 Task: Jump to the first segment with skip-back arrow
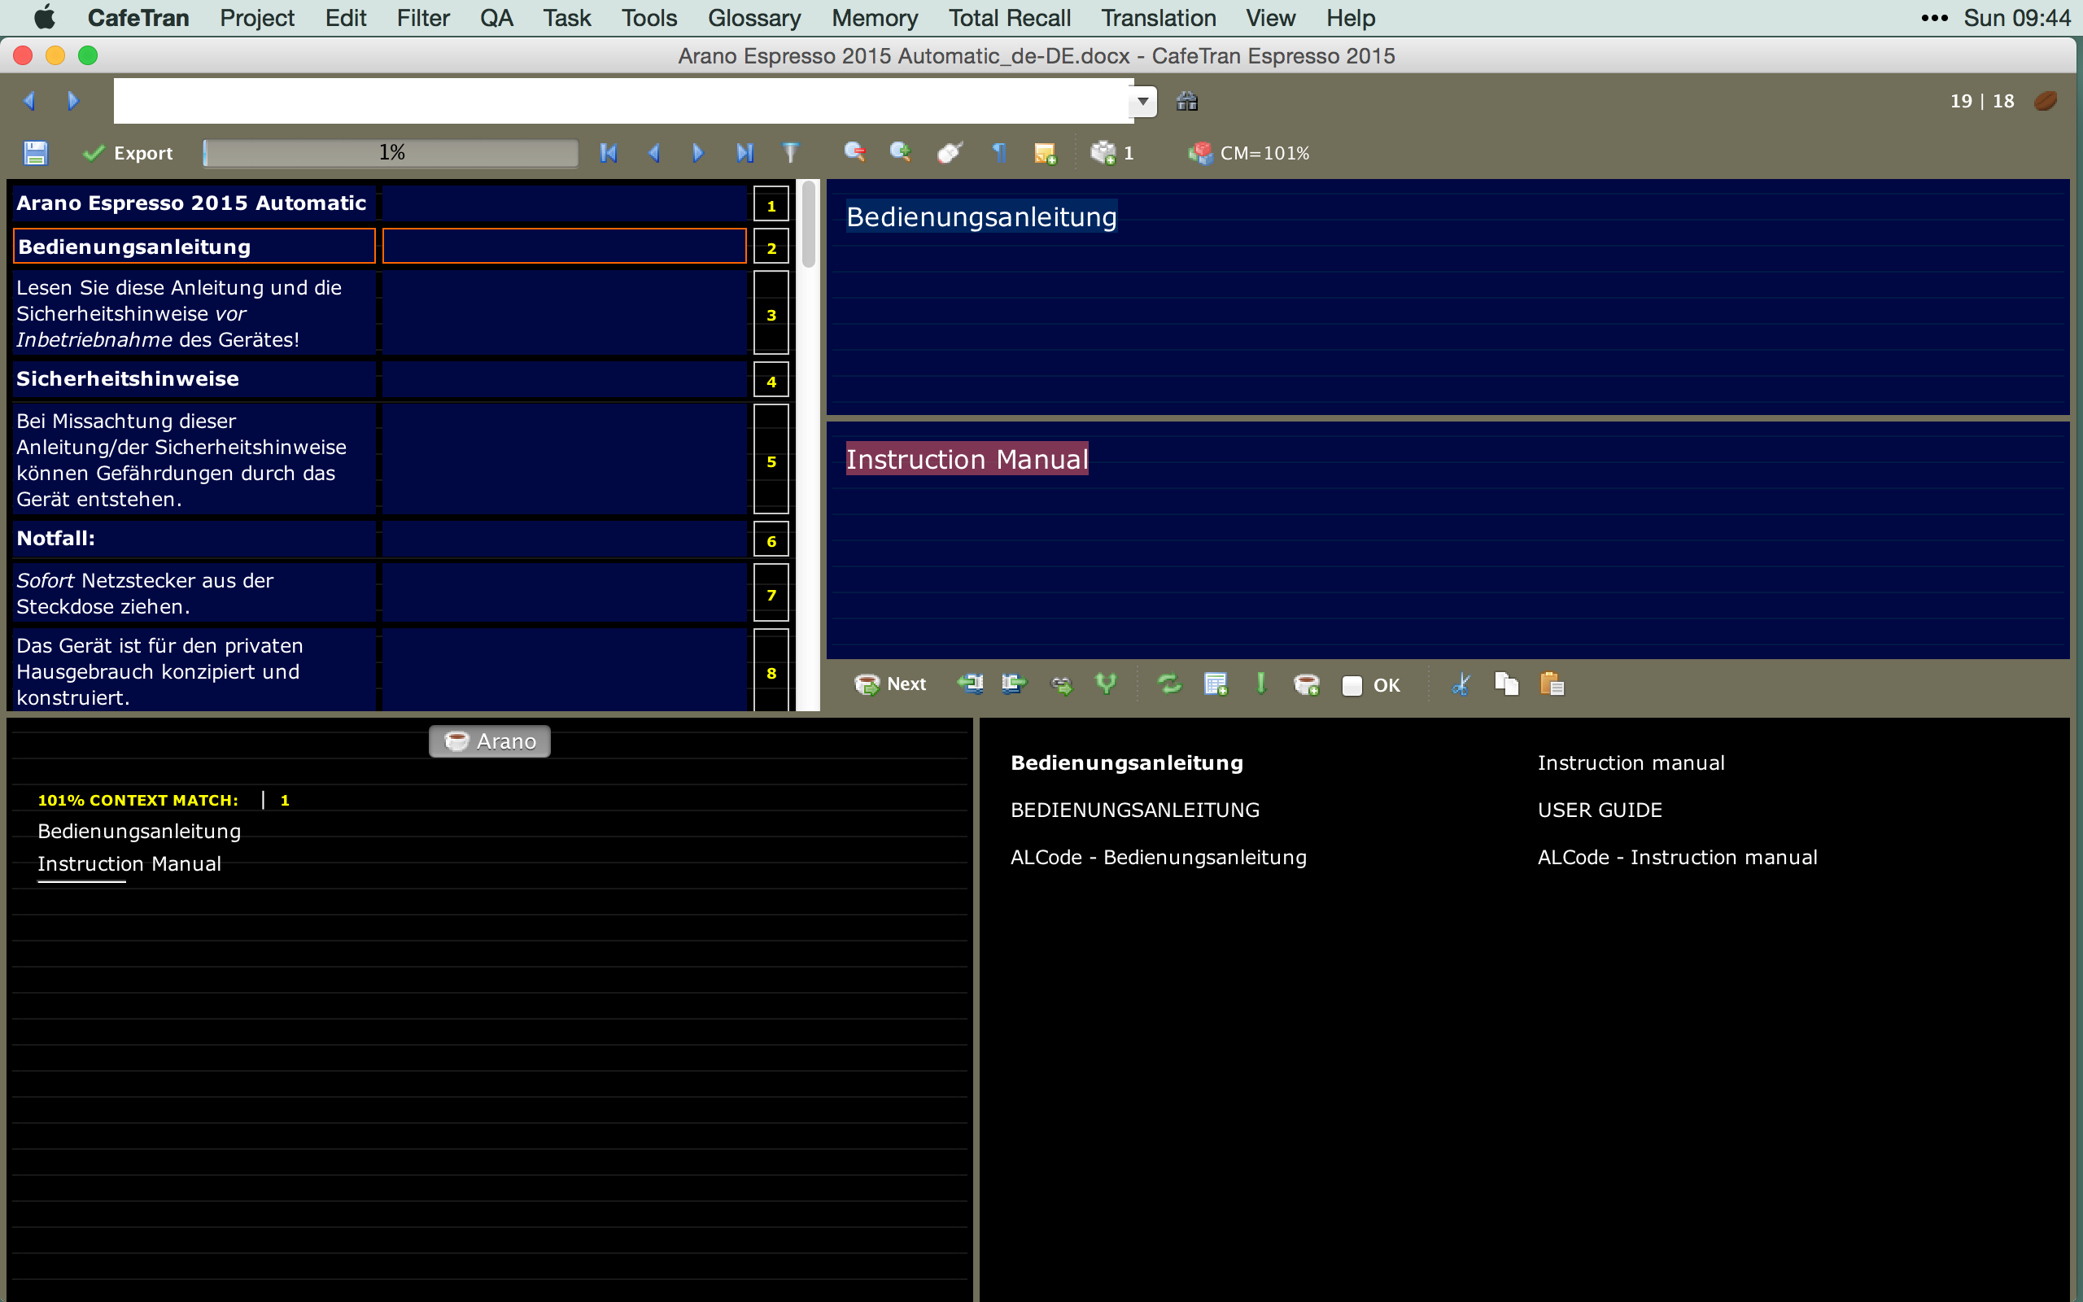tap(609, 153)
